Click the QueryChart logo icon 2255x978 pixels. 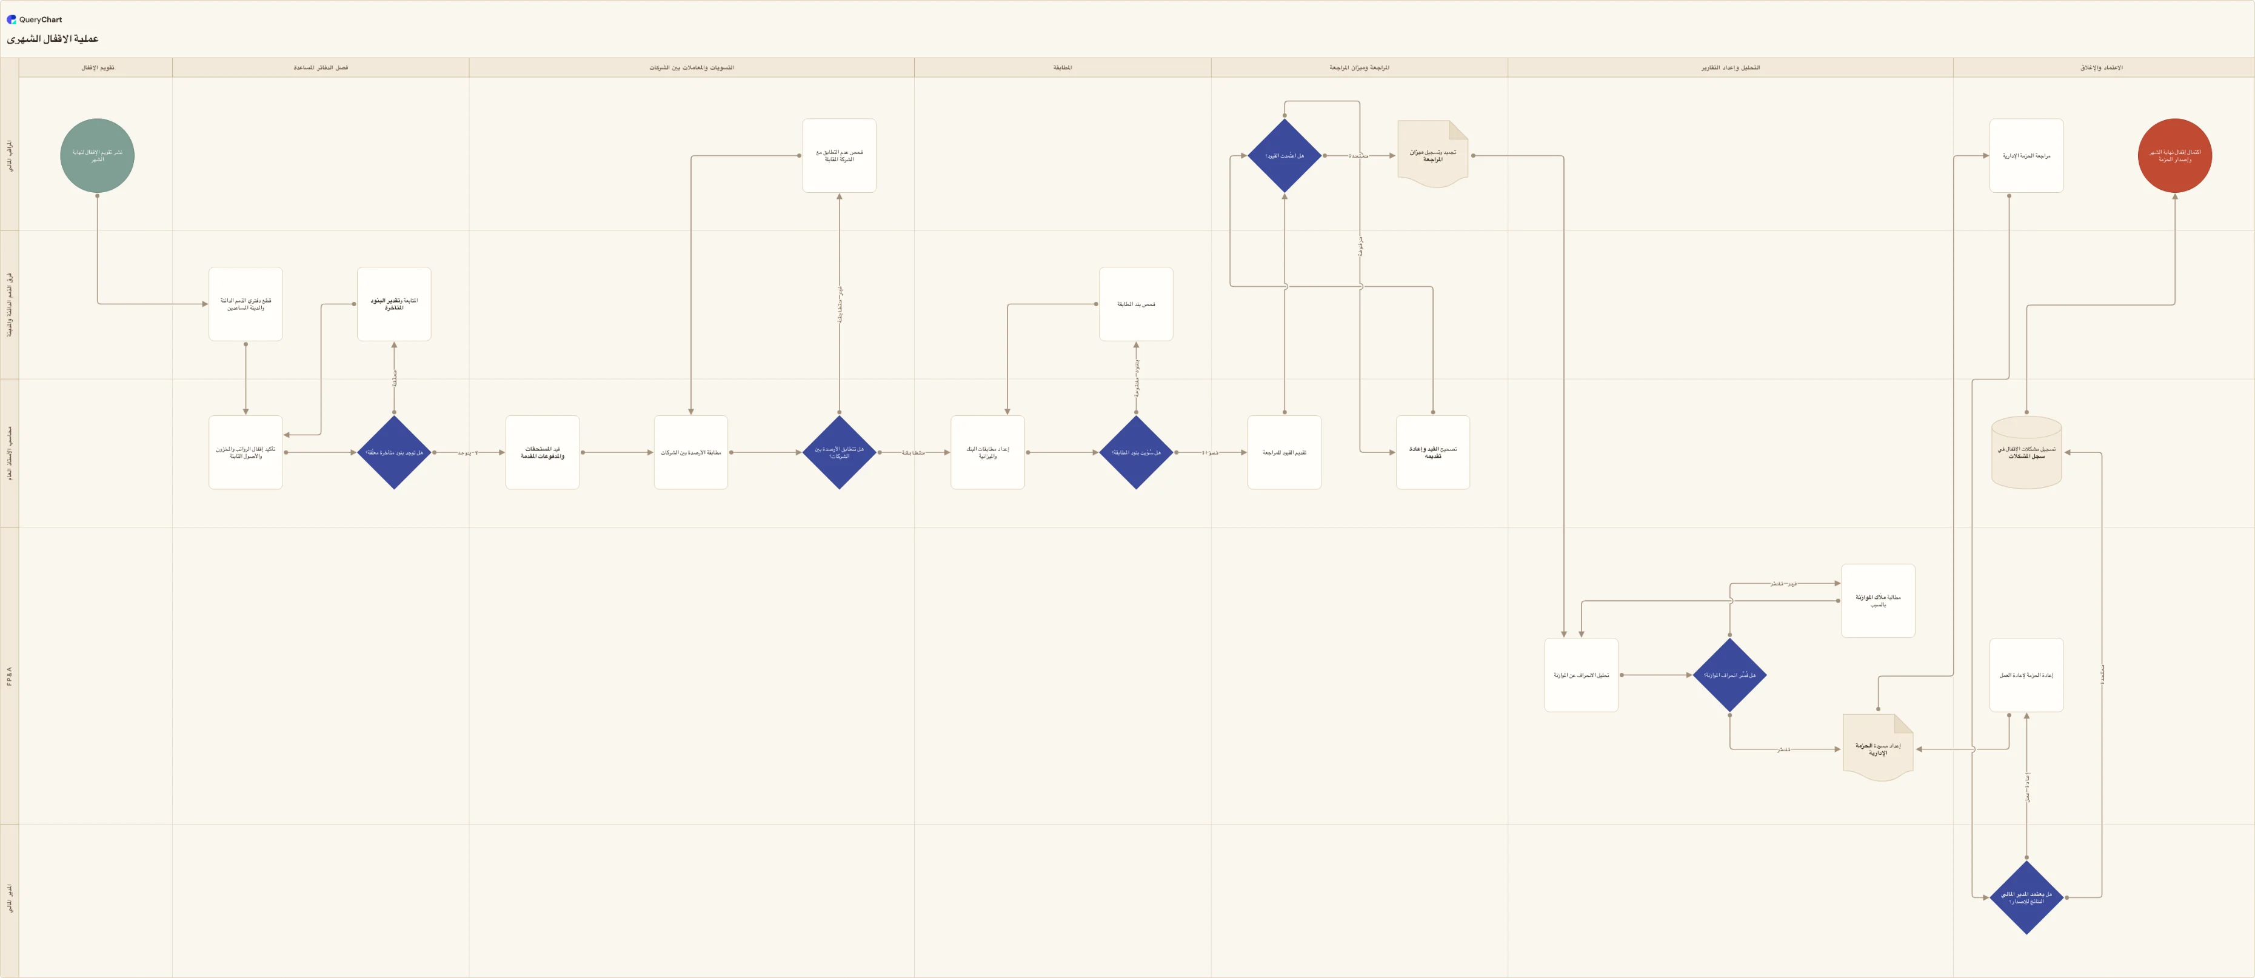(12, 19)
